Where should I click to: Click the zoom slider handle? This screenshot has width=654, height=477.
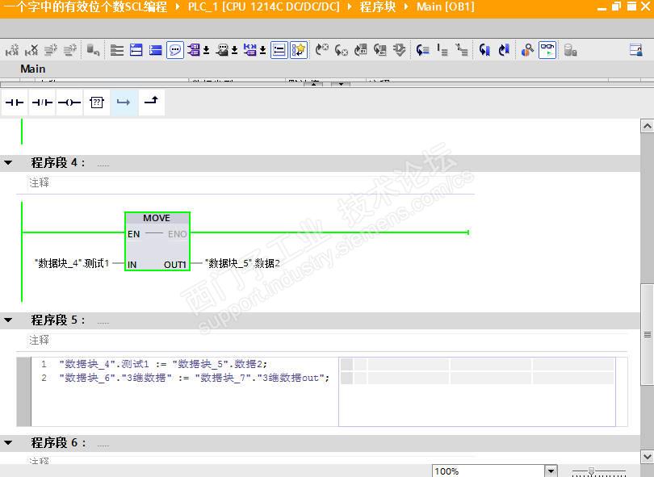click(x=591, y=471)
